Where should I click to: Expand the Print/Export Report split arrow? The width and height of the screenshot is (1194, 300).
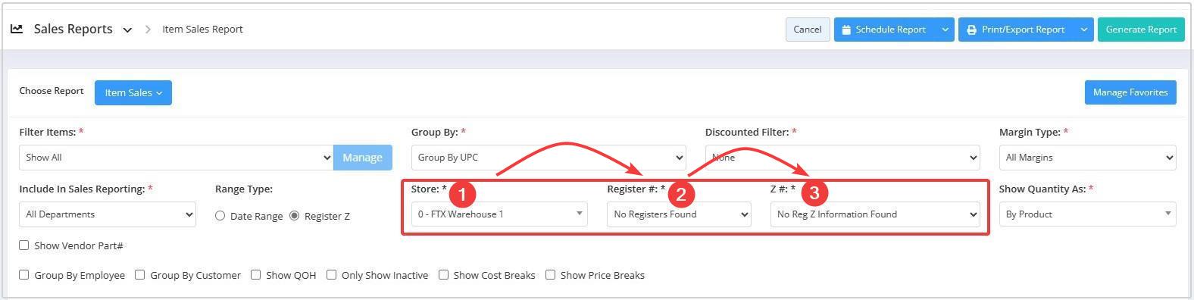point(1084,30)
